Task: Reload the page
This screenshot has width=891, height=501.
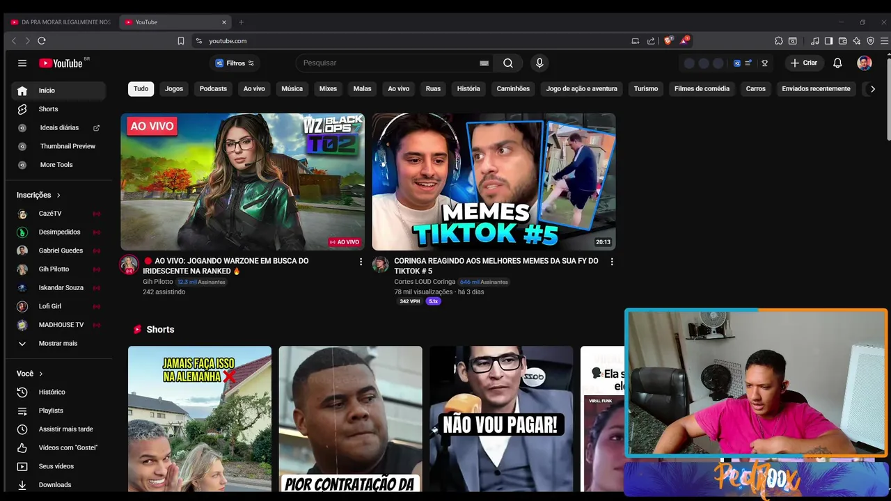Action: pyautogui.click(x=42, y=41)
